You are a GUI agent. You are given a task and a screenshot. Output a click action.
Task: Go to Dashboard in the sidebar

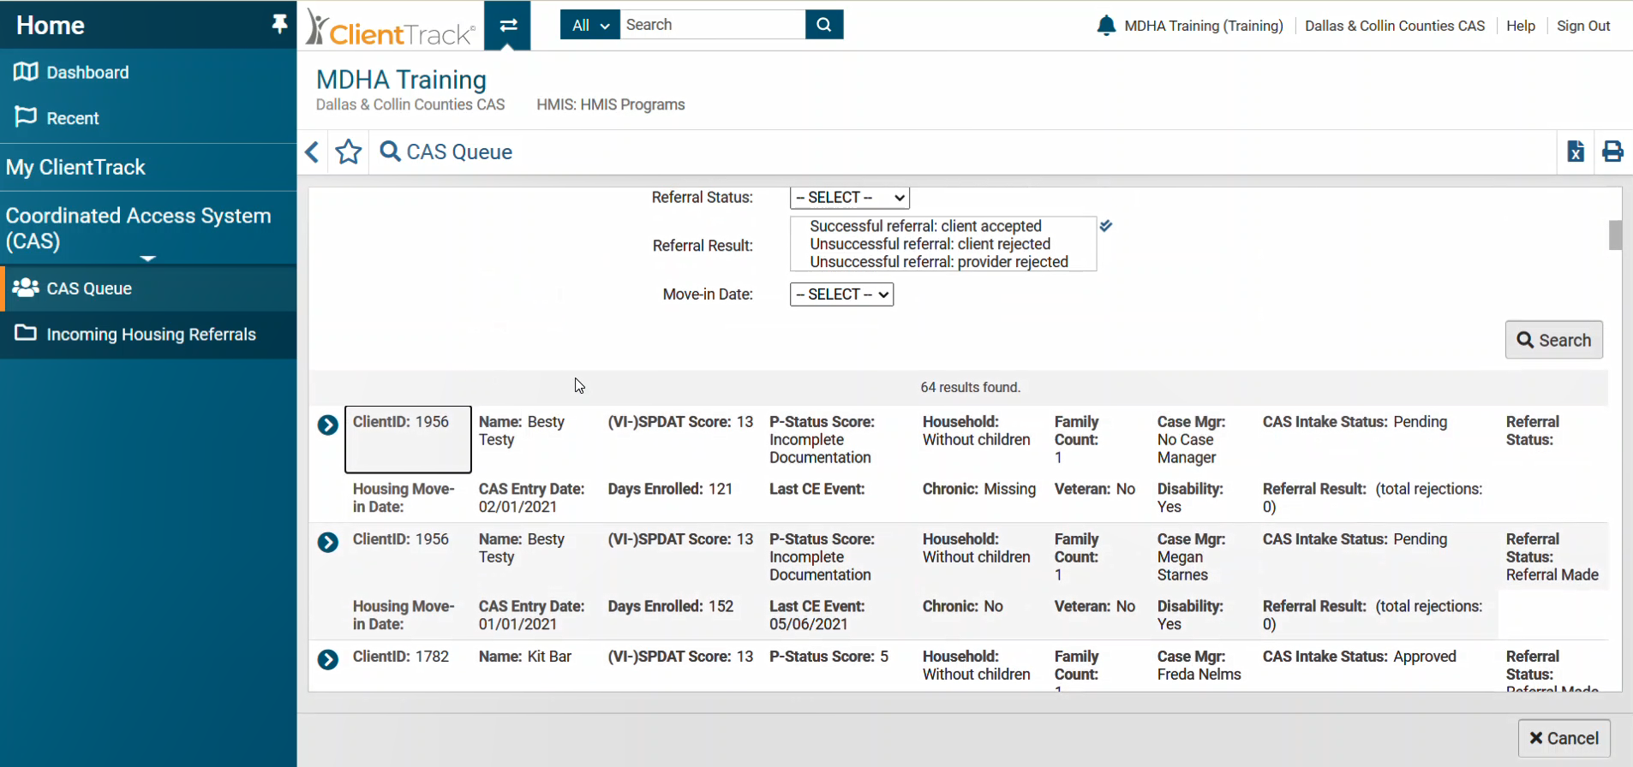pos(87,73)
